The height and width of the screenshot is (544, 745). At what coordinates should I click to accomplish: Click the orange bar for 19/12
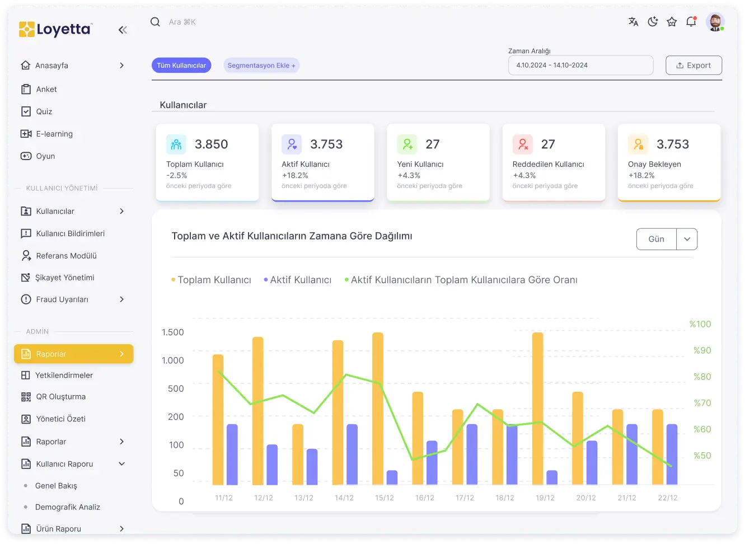[538, 409]
